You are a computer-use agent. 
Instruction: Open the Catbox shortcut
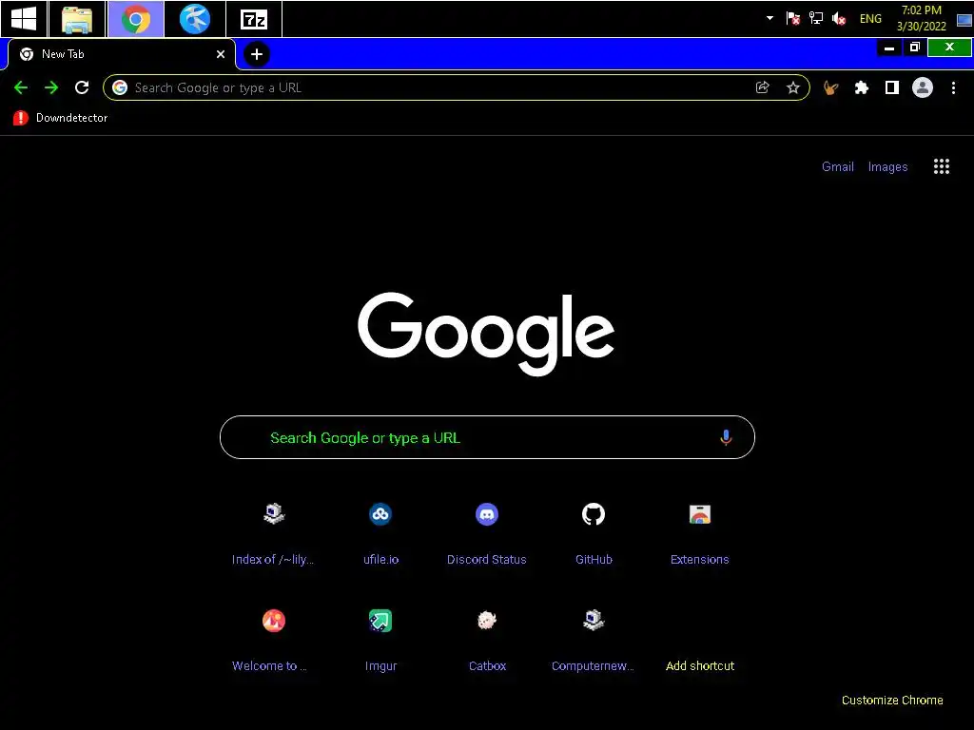pyautogui.click(x=487, y=640)
